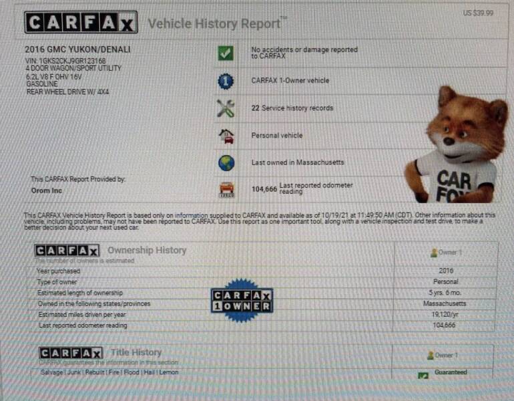Click the globe last-owned location icon
Screen dimensions: 514x401
(x=226, y=163)
